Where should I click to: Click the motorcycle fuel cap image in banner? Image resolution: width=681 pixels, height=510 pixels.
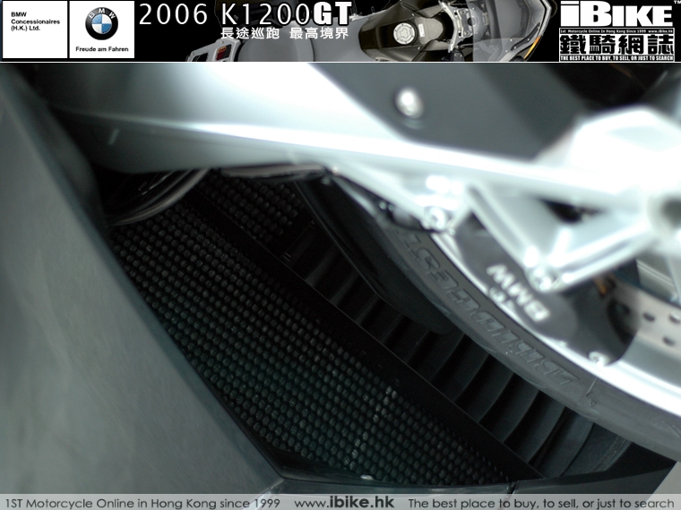(405, 33)
